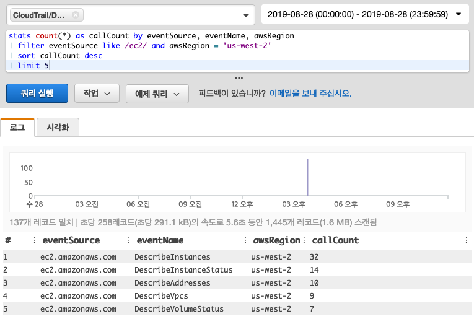Open the date range picker dropdown

pos(459,14)
